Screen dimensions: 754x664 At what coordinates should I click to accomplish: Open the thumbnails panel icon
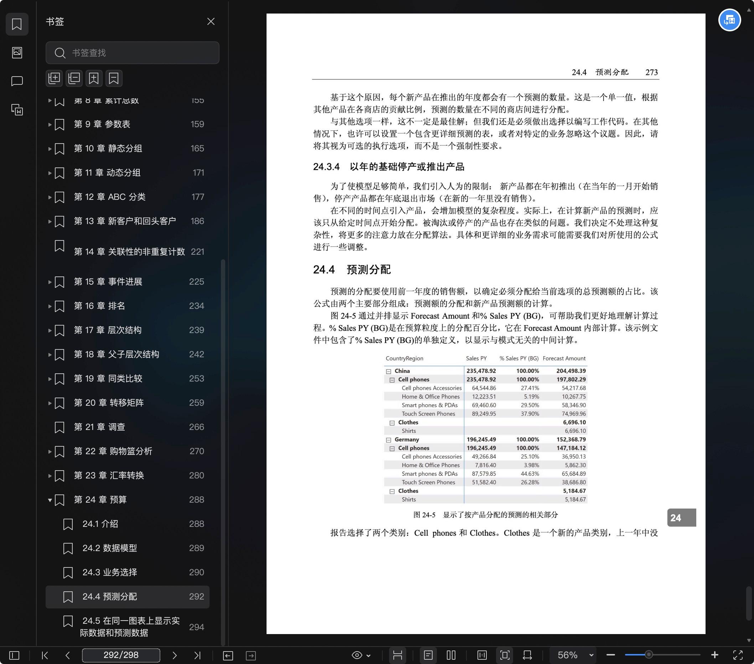point(17,53)
